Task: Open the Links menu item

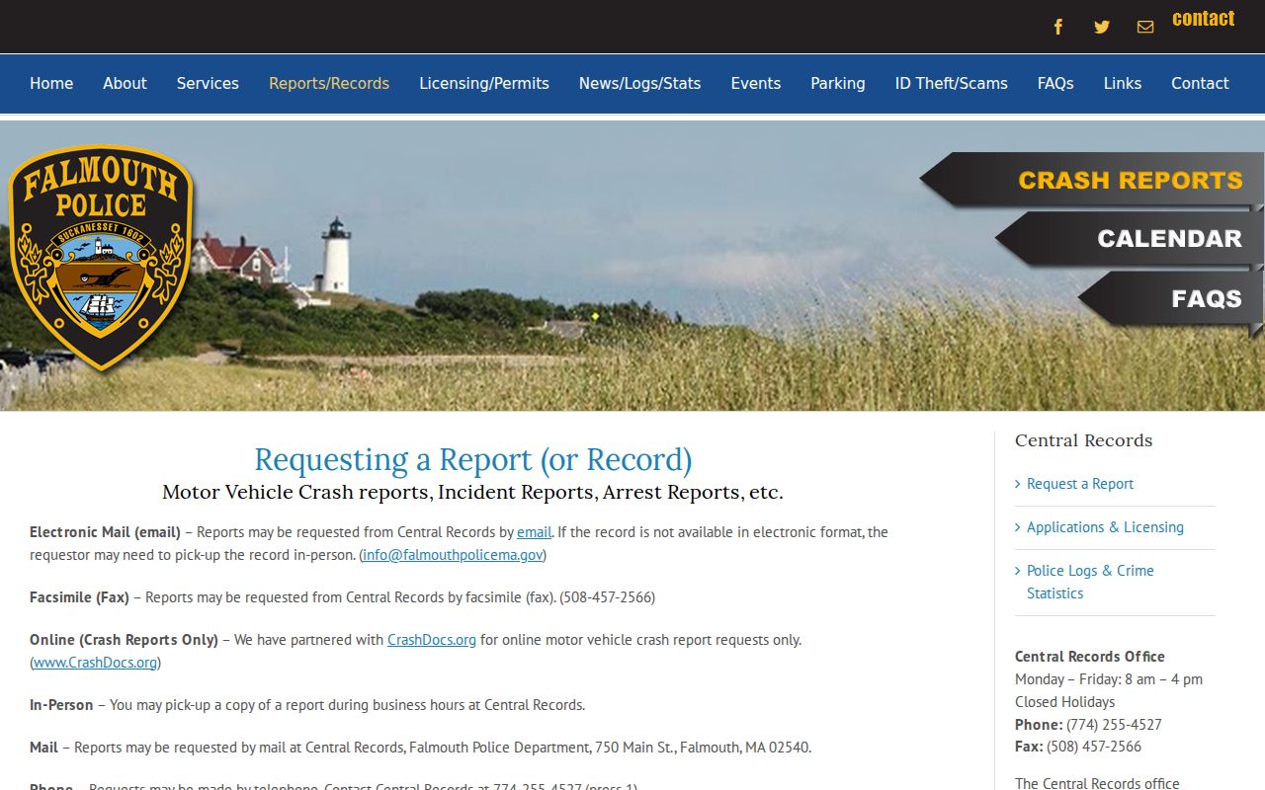Action: click(x=1123, y=84)
